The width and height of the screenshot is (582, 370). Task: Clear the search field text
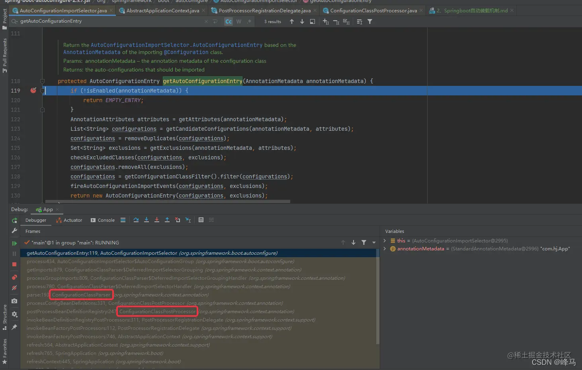[206, 21]
